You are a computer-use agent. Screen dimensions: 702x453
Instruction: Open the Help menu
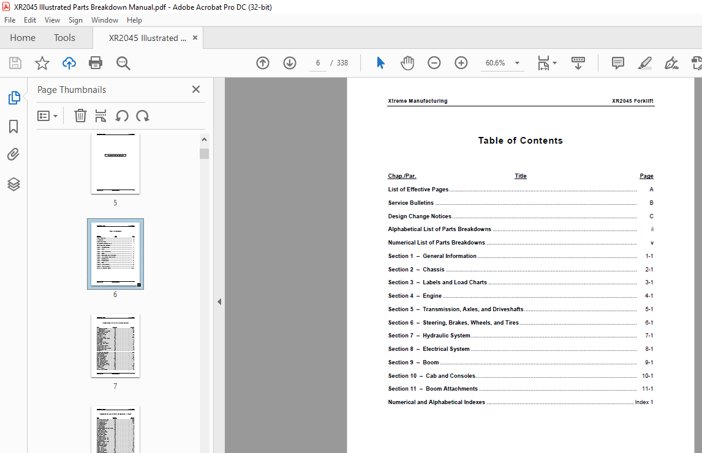point(134,20)
